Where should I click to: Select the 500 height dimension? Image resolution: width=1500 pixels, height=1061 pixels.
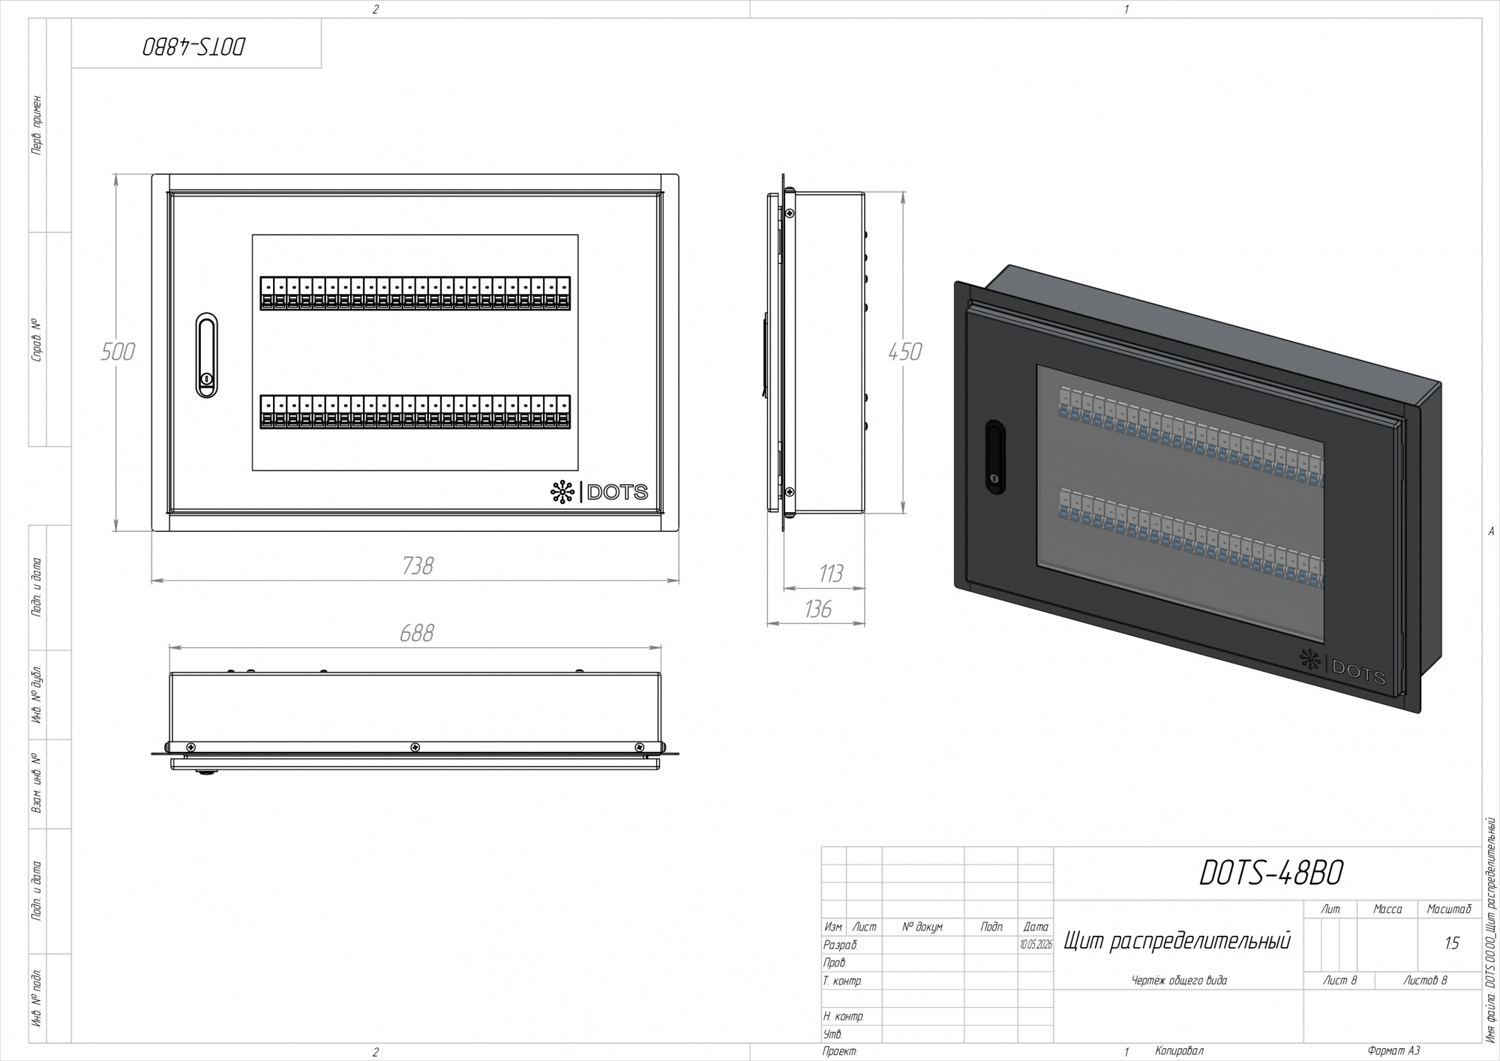click(x=118, y=352)
